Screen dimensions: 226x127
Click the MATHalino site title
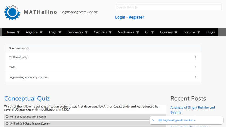point(40,12)
